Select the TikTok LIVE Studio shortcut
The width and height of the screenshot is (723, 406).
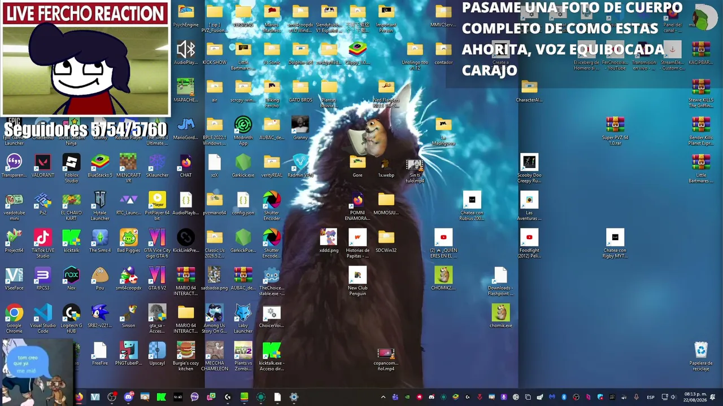tap(43, 244)
